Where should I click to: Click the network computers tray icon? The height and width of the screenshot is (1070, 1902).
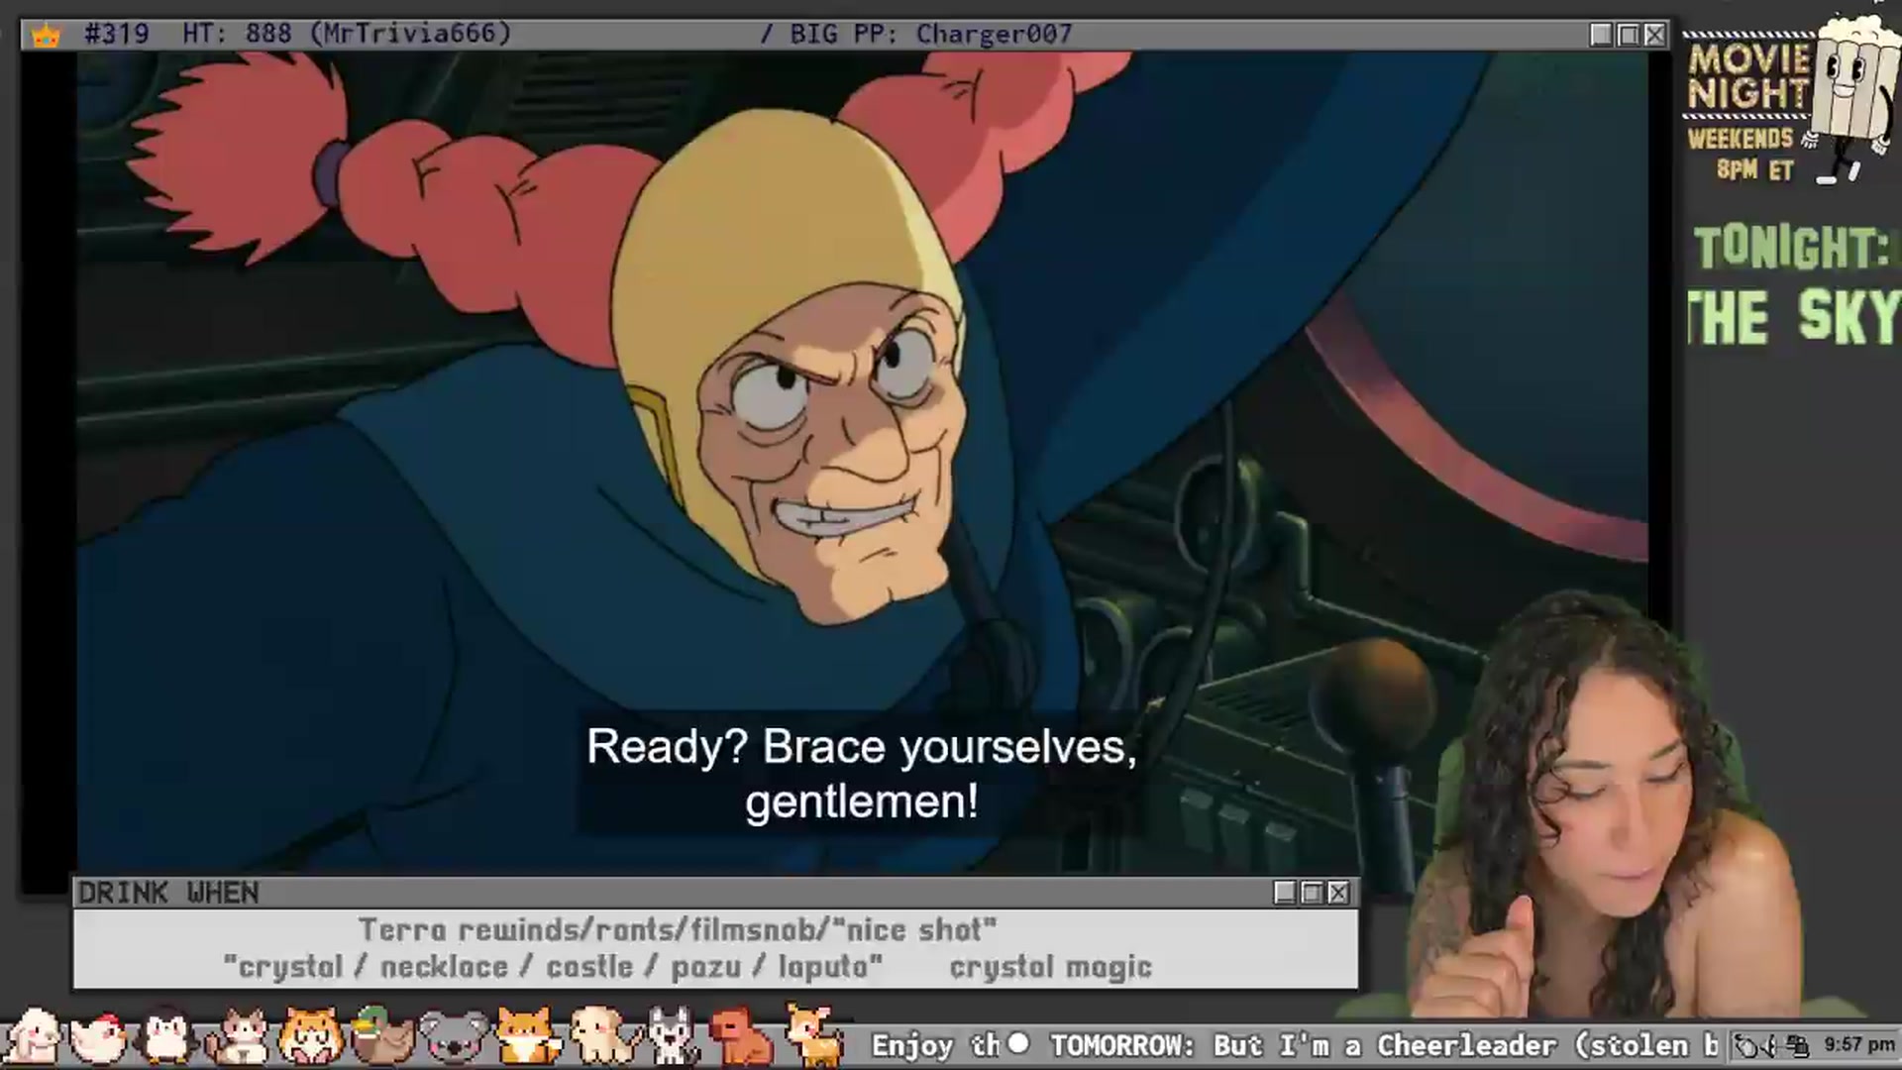point(1798,1046)
